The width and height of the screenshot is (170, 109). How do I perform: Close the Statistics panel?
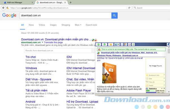tap(164, 88)
